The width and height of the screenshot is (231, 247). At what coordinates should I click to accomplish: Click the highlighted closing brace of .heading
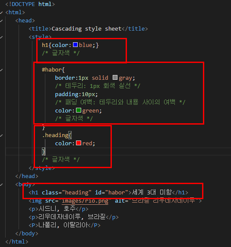[x=44, y=152]
